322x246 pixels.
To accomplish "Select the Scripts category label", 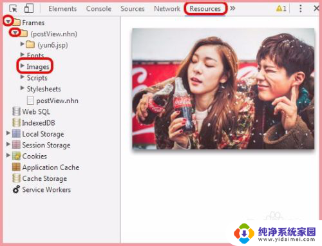I will (37, 78).
